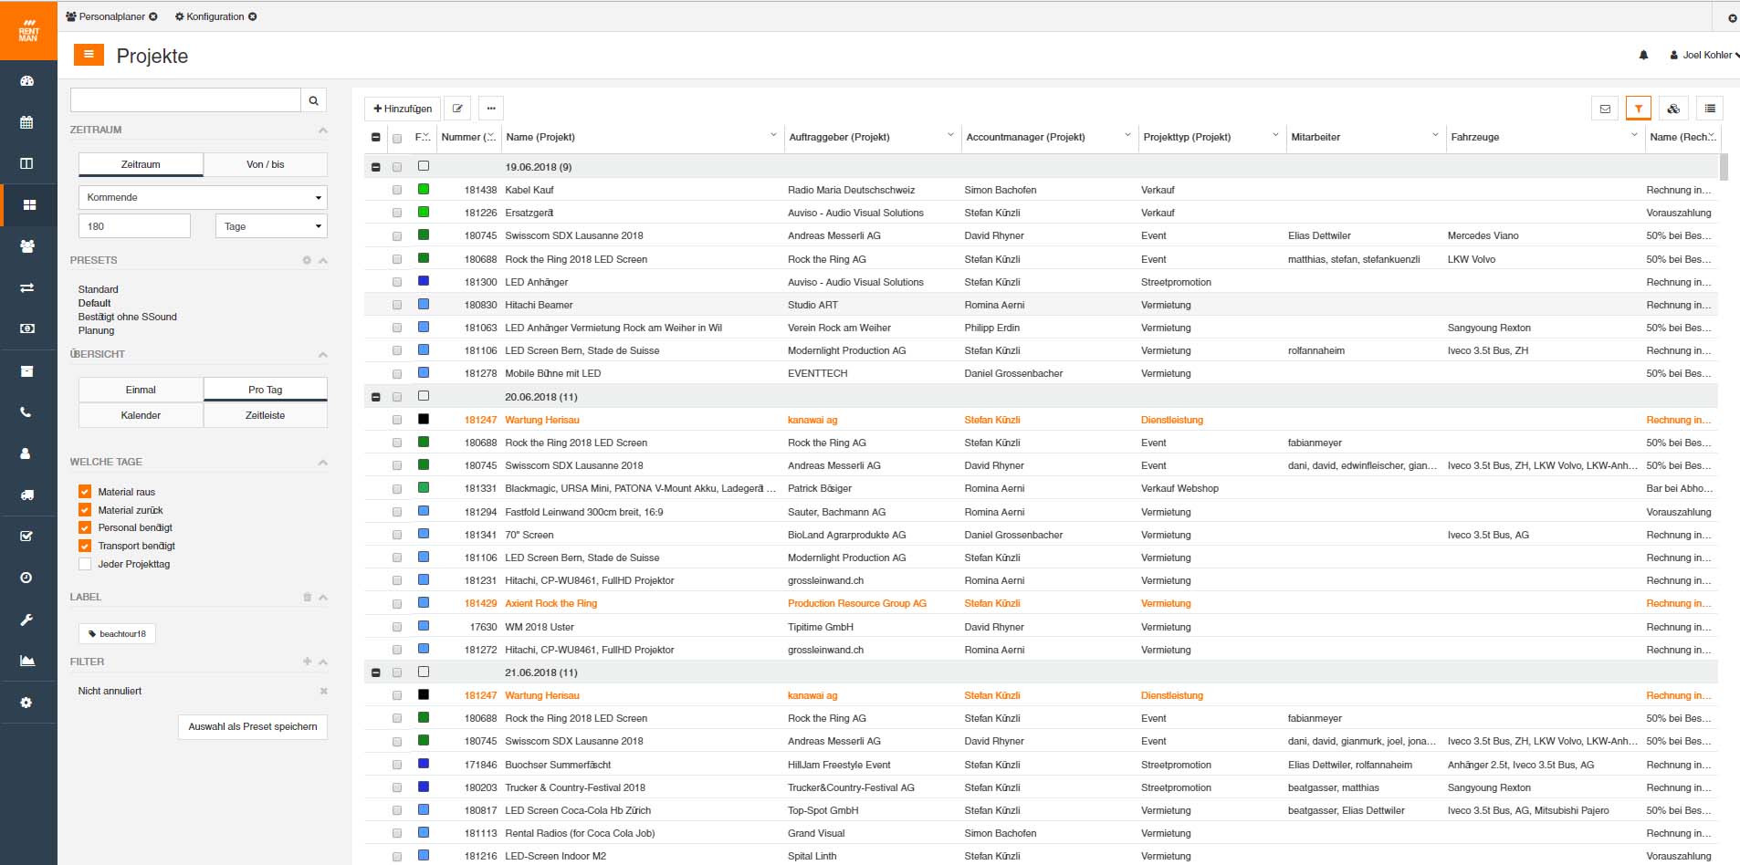
Task: Click the stacked boxes icon in toolbar
Action: (1673, 109)
